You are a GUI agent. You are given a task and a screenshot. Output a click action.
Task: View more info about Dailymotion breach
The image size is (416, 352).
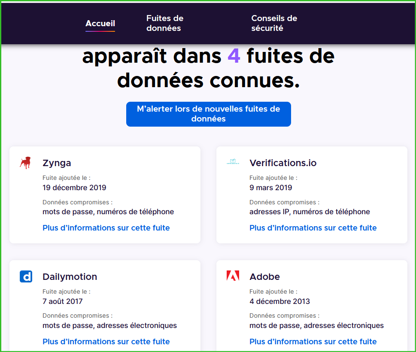pos(106,342)
